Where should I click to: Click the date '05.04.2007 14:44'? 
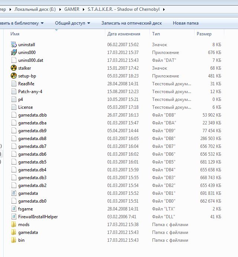123,131
